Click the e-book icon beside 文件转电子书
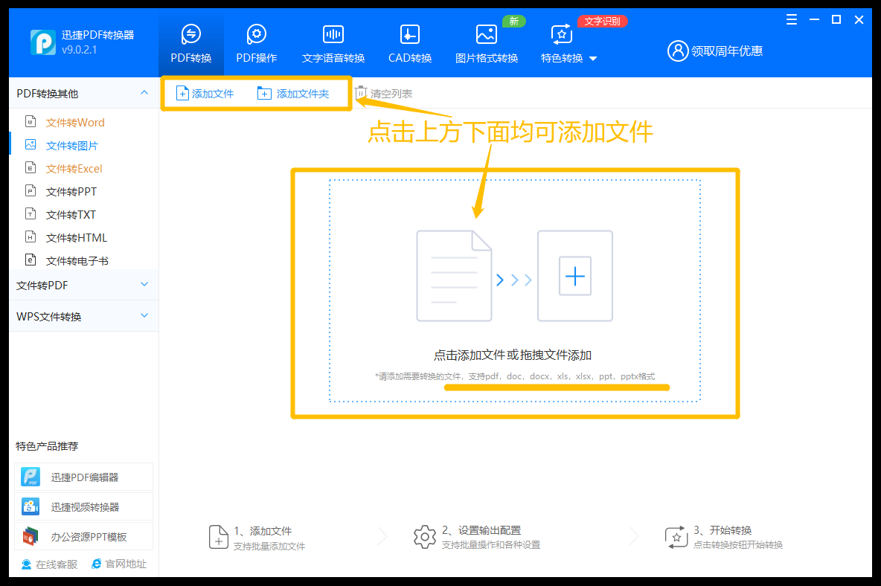Viewport: 881px width, 586px height. tap(31, 260)
